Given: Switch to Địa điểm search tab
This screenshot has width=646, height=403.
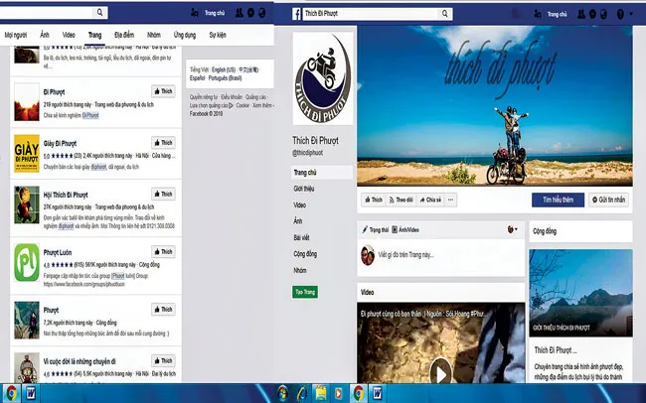Looking at the screenshot, I should (x=124, y=35).
